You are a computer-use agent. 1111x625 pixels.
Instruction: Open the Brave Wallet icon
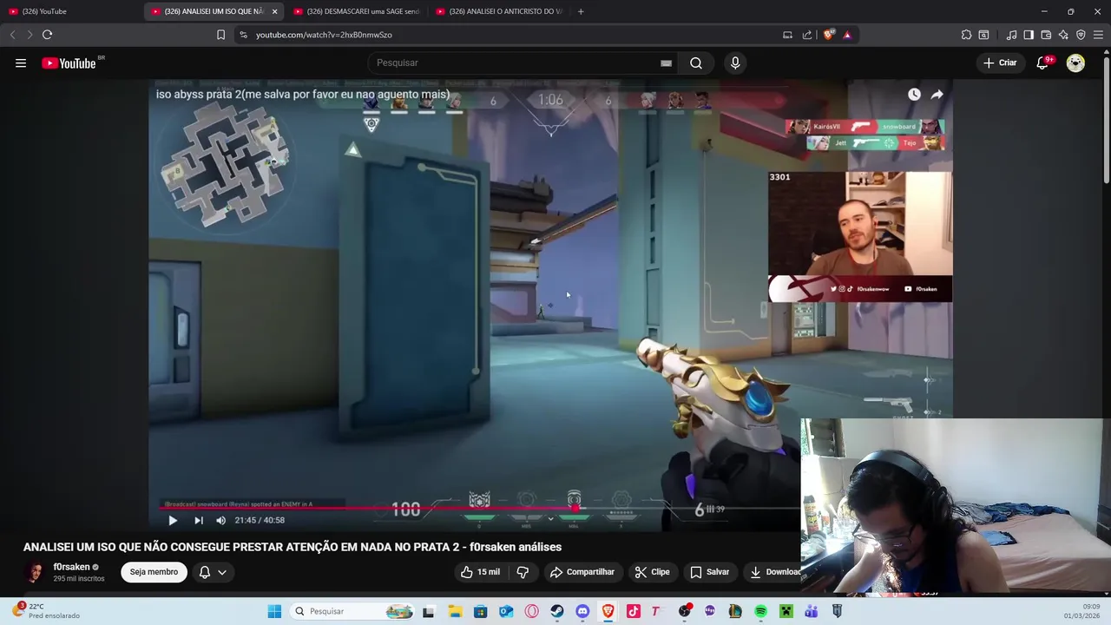[x=1046, y=35]
